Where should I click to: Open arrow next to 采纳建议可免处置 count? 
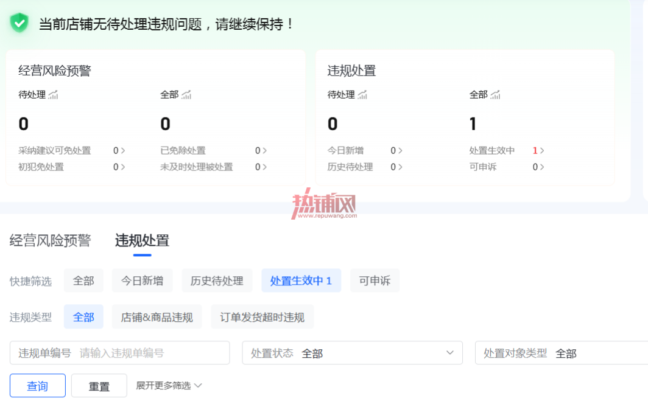tap(123, 151)
